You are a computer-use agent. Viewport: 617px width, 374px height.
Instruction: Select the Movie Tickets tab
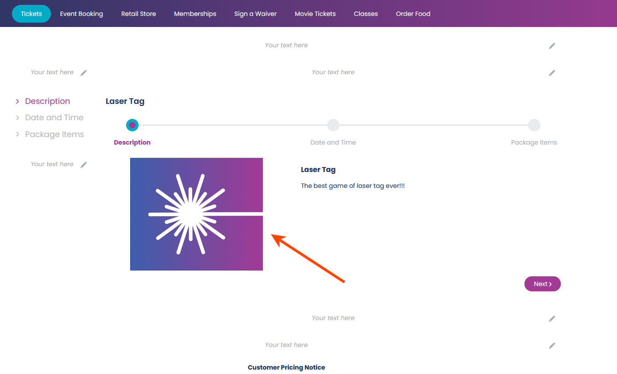point(315,14)
